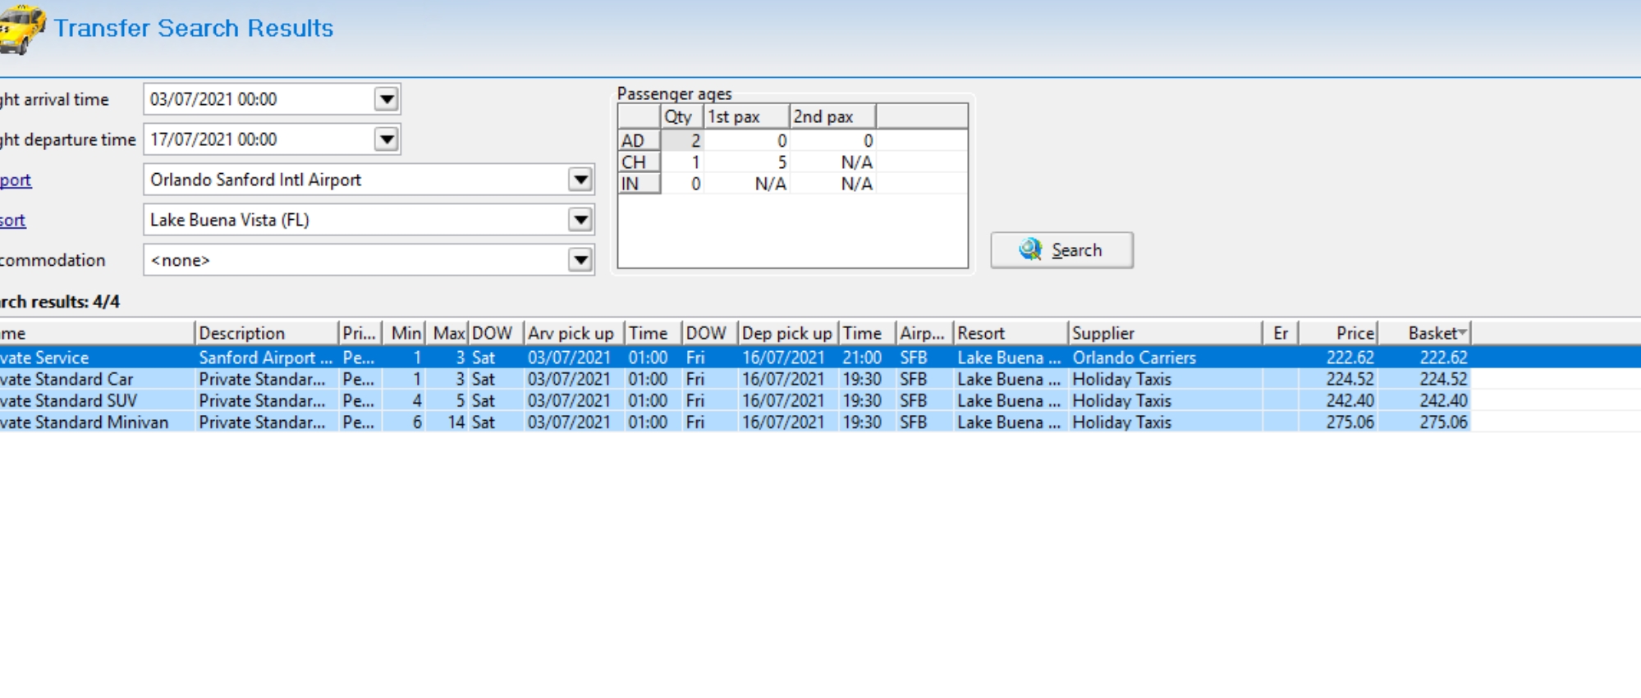The image size is (1641, 698).
Task: Expand the accommodation <none> dropdown
Action: [x=580, y=260]
